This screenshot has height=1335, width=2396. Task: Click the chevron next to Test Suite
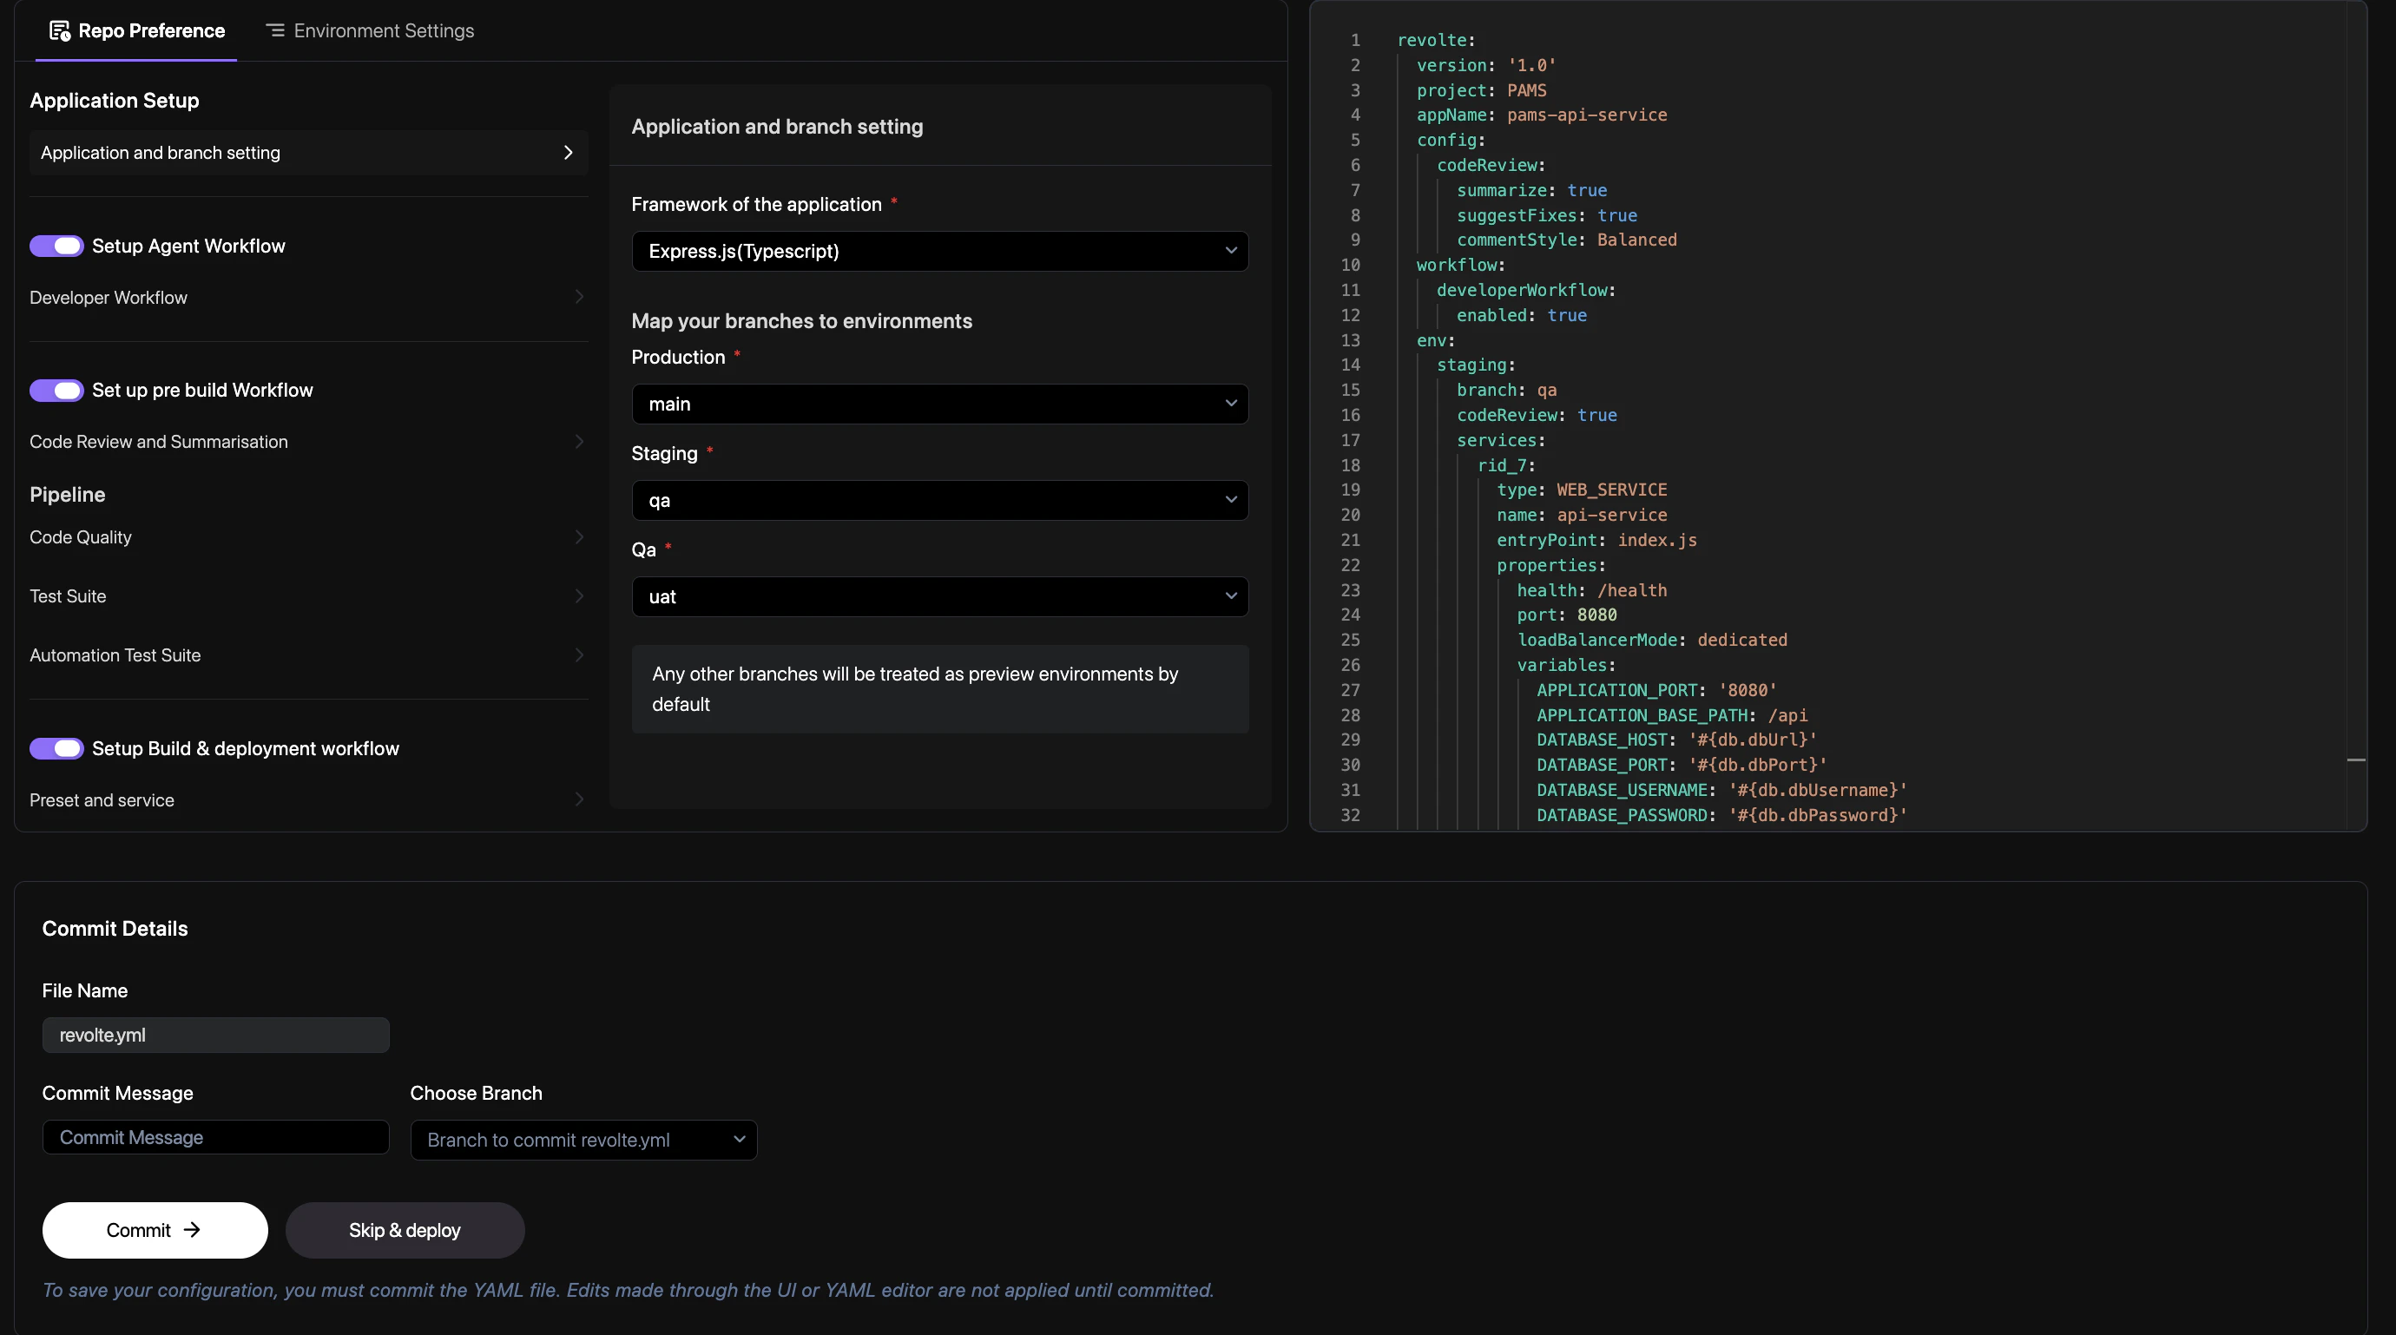click(578, 595)
